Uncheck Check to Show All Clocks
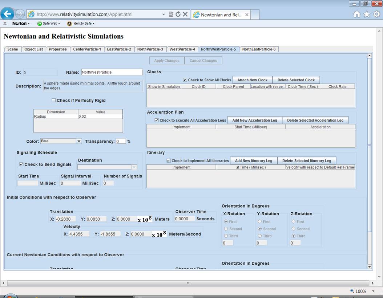This screenshot has height=298, width=383. (x=185, y=80)
